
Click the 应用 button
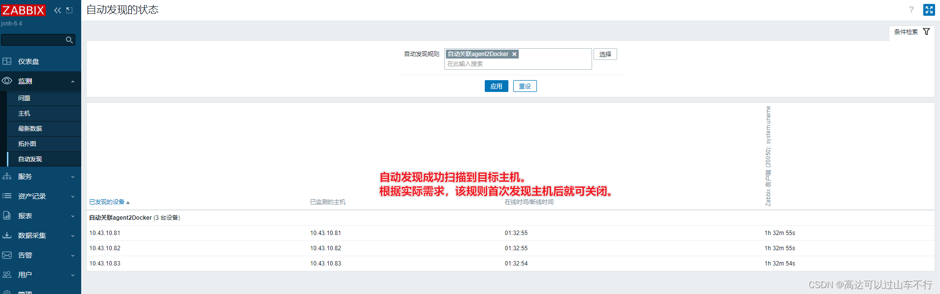[496, 86]
